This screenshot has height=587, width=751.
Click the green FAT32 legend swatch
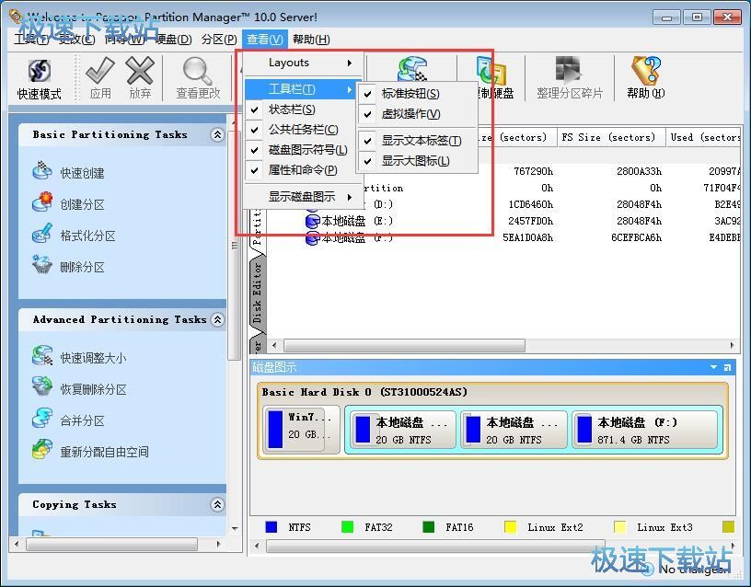click(347, 527)
